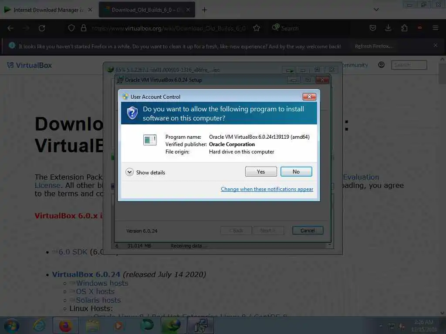Click Cancel in VirtualBox 6.0.24 Setup window
This screenshot has height=334, width=446.
pyautogui.click(x=307, y=230)
